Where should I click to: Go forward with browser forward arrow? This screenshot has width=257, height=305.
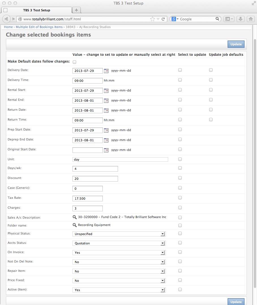click(13, 19)
